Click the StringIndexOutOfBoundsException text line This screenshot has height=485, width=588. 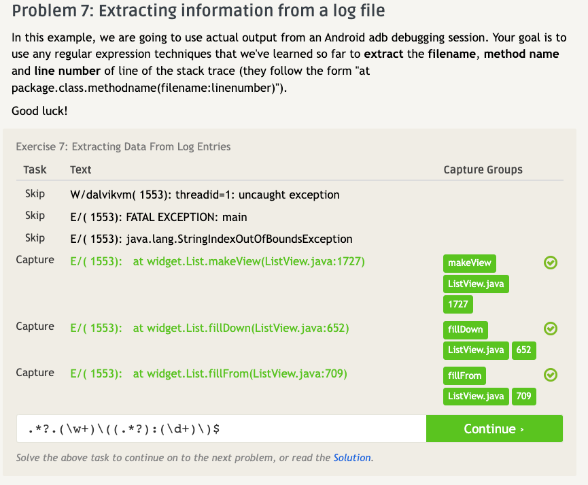tap(211, 239)
